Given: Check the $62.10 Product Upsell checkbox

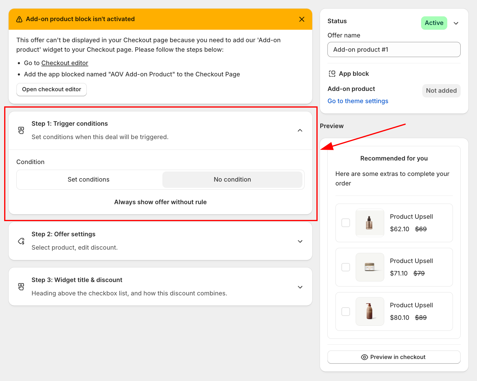Looking at the screenshot, I should [x=346, y=223].
